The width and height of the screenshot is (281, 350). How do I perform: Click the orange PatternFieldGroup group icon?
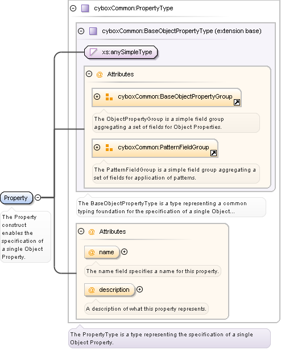click(x=109, y=148)
